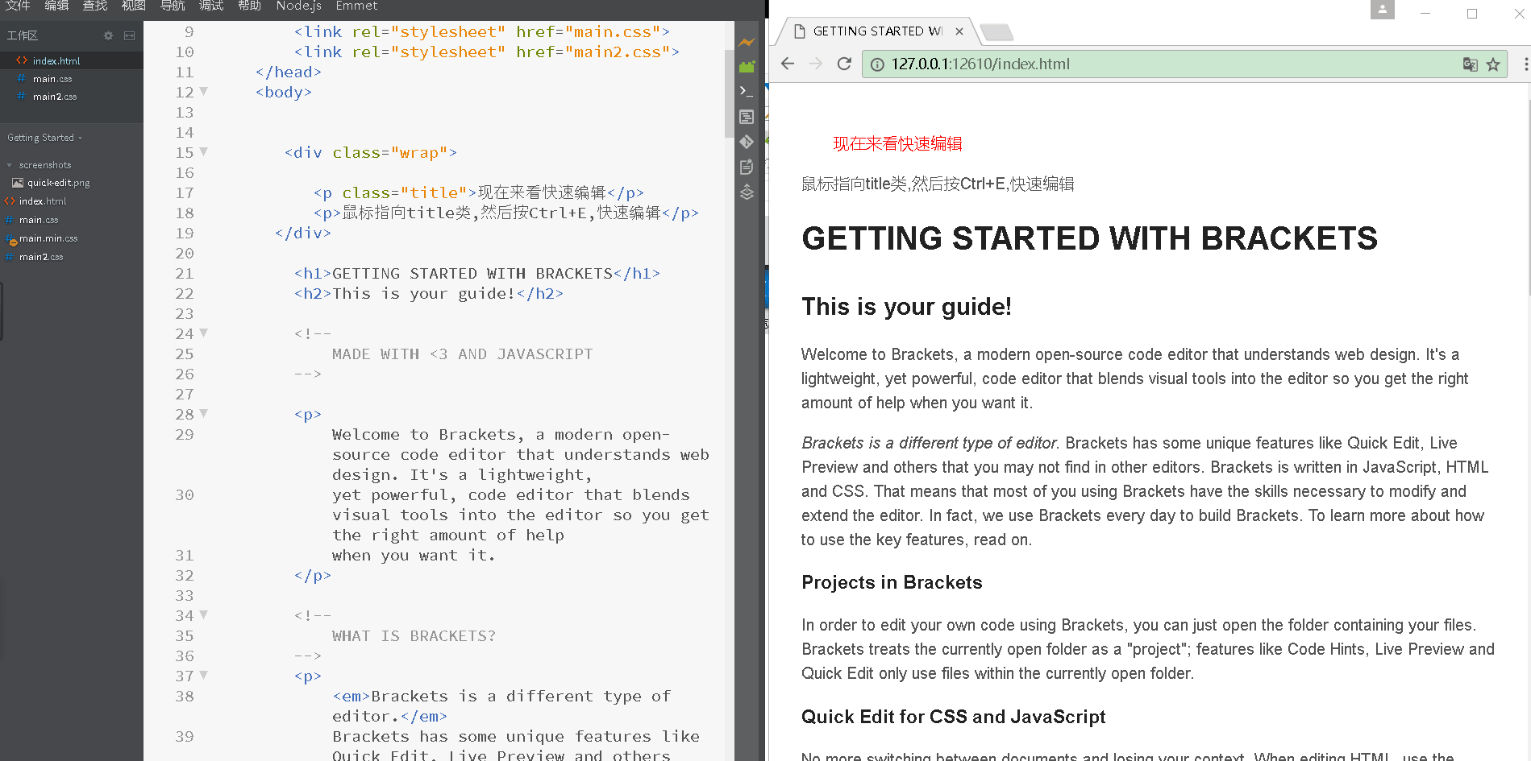Click the hash icon beside main.min.css

pos(11,238)
